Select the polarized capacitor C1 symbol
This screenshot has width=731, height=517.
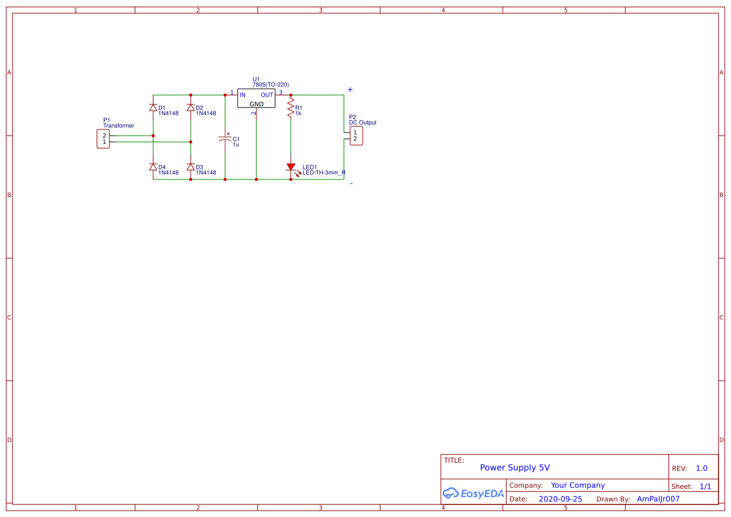coord(226,139)
